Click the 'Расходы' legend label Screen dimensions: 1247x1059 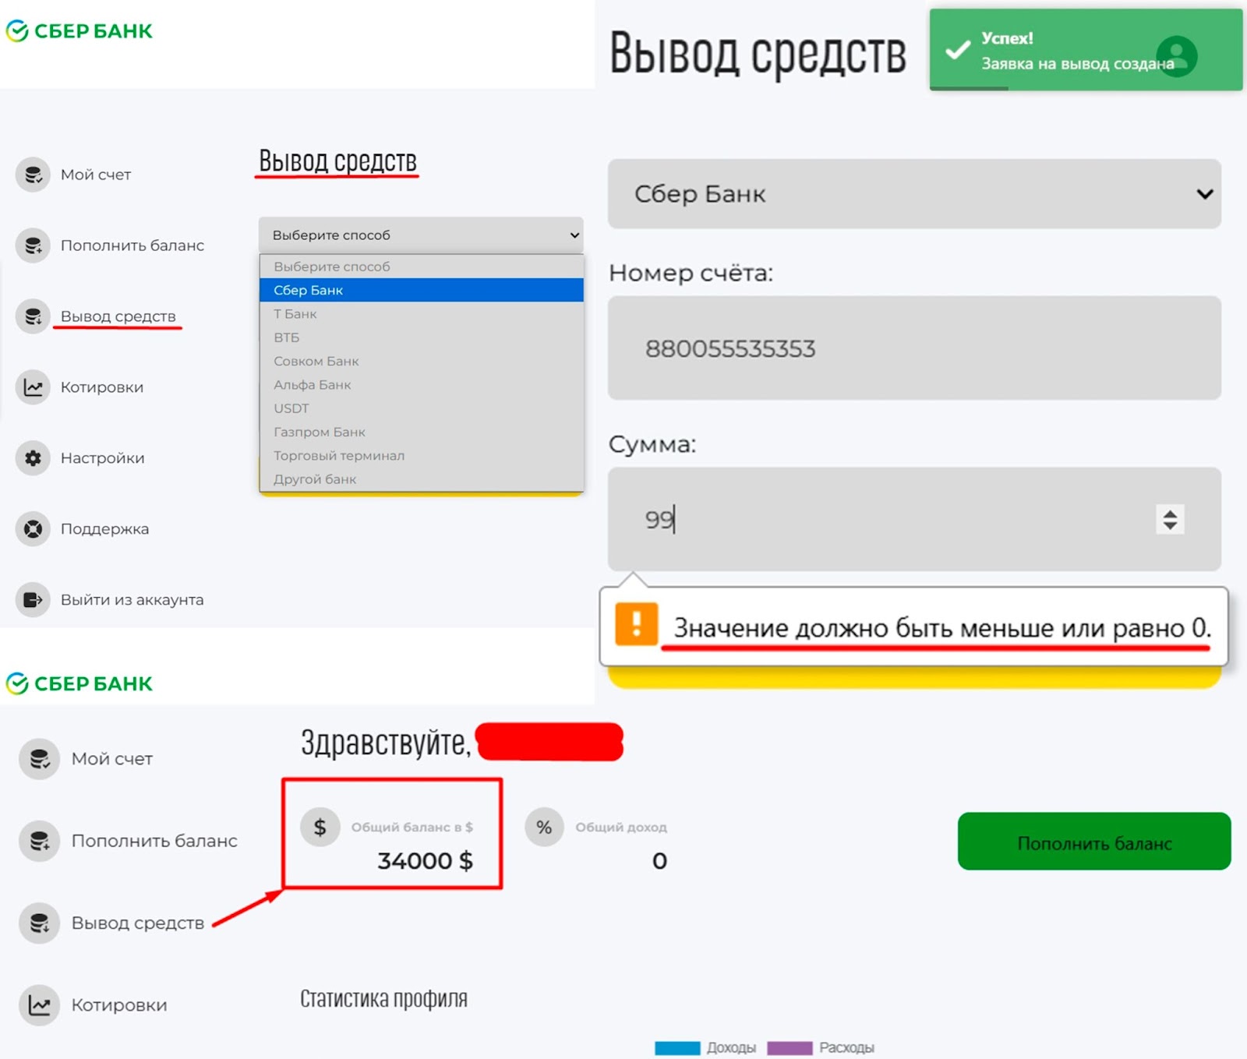[846, 1048]
